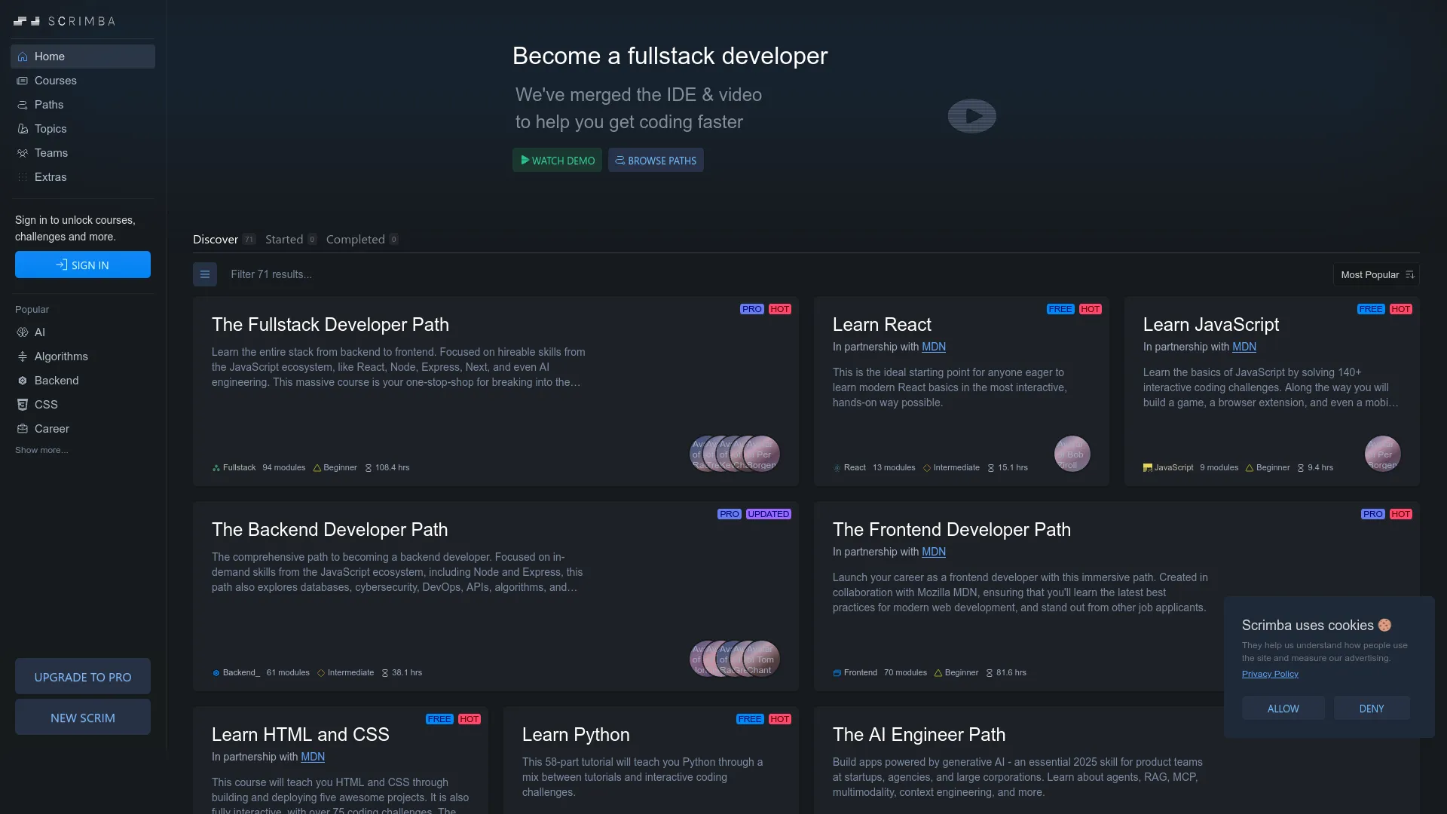1447x814 pixels.
Task: Open the Backend popular topic
Action: [x=83, y=381]
